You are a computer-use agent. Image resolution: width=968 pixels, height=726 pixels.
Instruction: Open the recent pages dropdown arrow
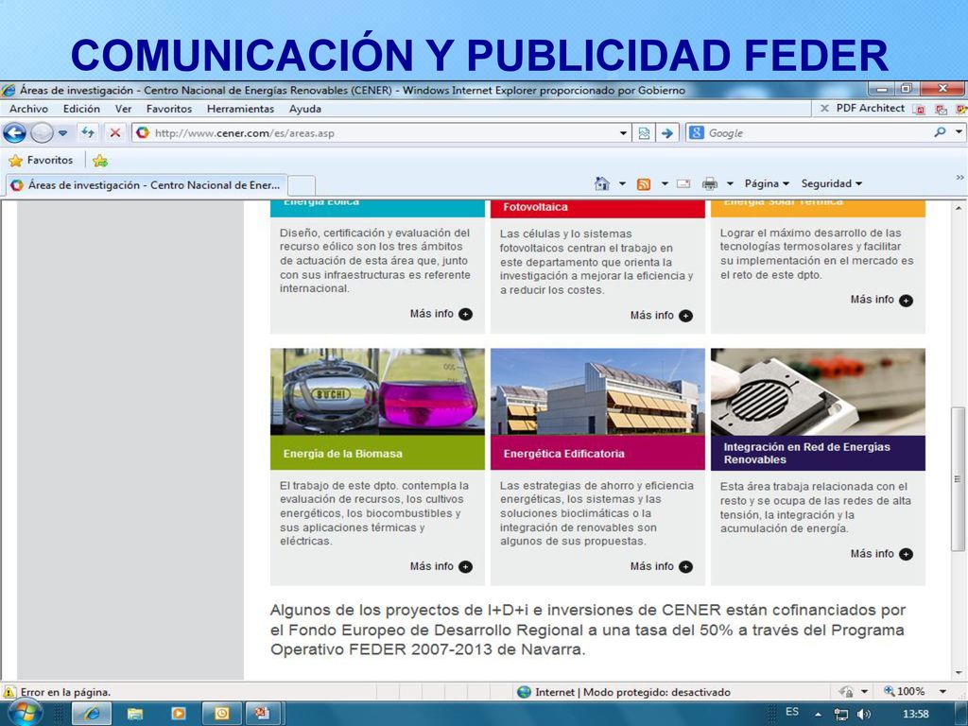coord(62,132)
